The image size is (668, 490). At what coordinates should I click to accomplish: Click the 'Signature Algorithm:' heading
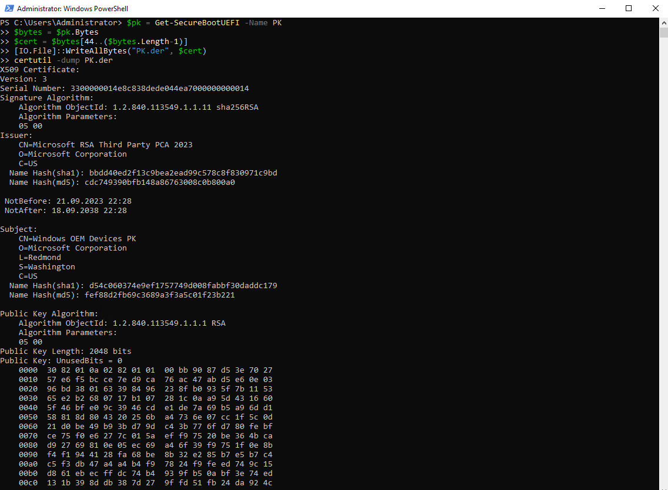(47, 97)
